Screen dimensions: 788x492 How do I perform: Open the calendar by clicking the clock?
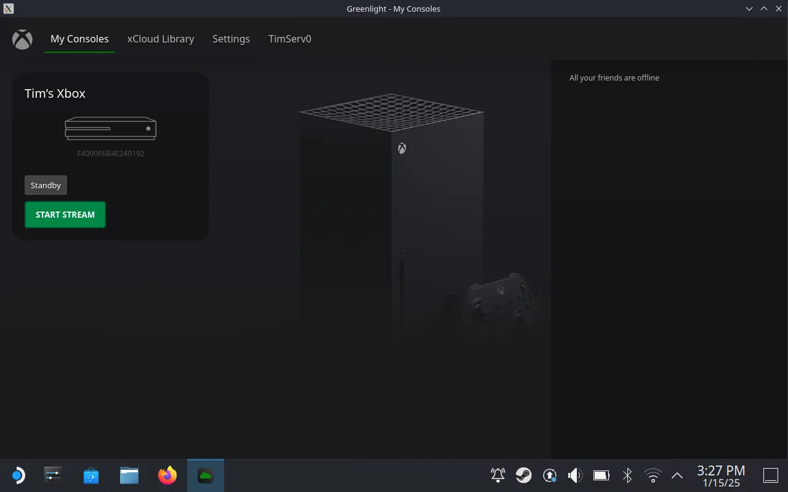click(721, 475)
